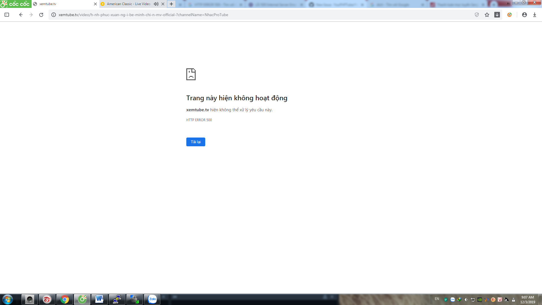Open Kaspersky green shield tray icon

click(446, 300)
